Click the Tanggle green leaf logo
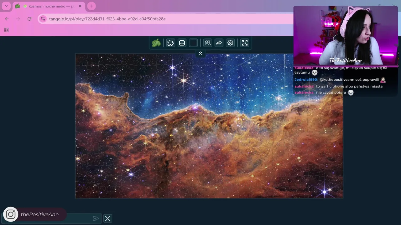Viewport: 401px width, 225px height. click(x=156, y=43)
